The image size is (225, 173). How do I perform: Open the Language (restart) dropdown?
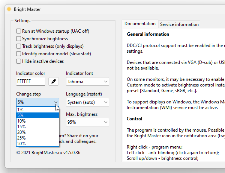point(87,102)
